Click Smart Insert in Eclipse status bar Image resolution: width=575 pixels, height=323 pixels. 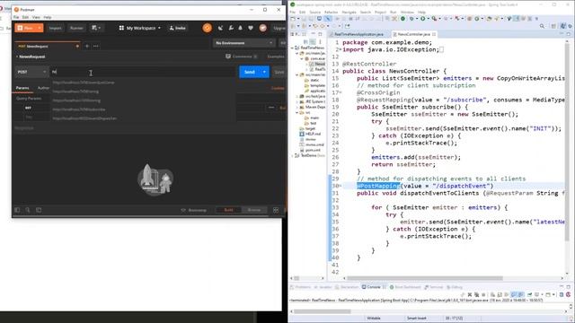click(416, 319)
